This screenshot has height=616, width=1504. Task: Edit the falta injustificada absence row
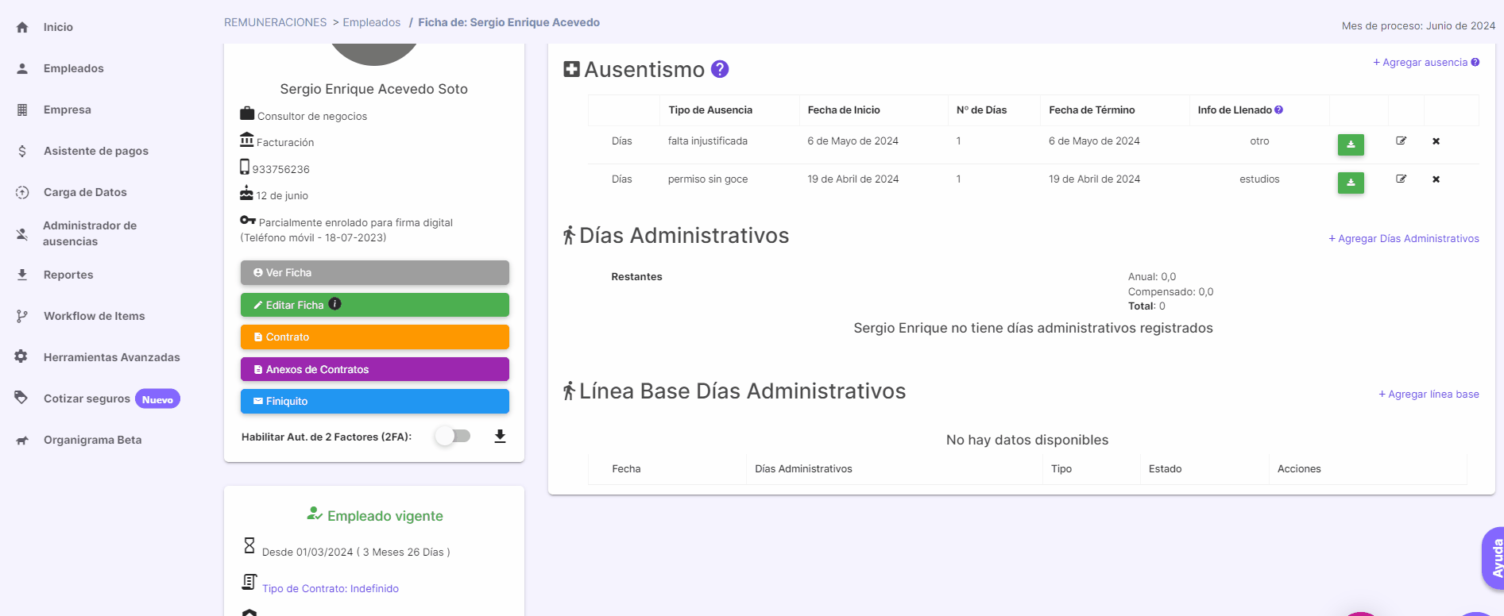click(x=1402, y=141)
